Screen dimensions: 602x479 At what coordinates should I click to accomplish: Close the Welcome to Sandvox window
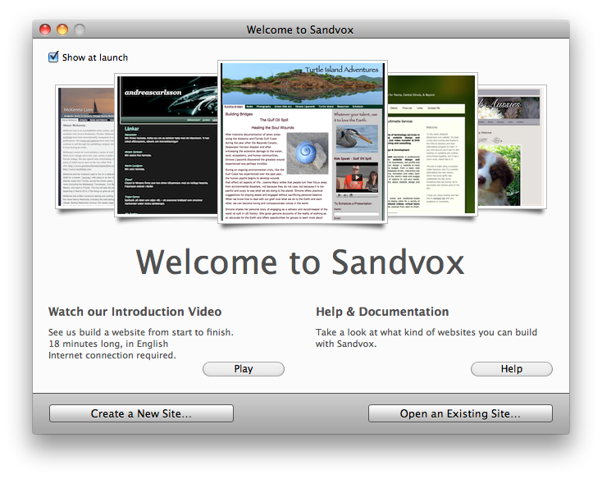click(45, 30)
